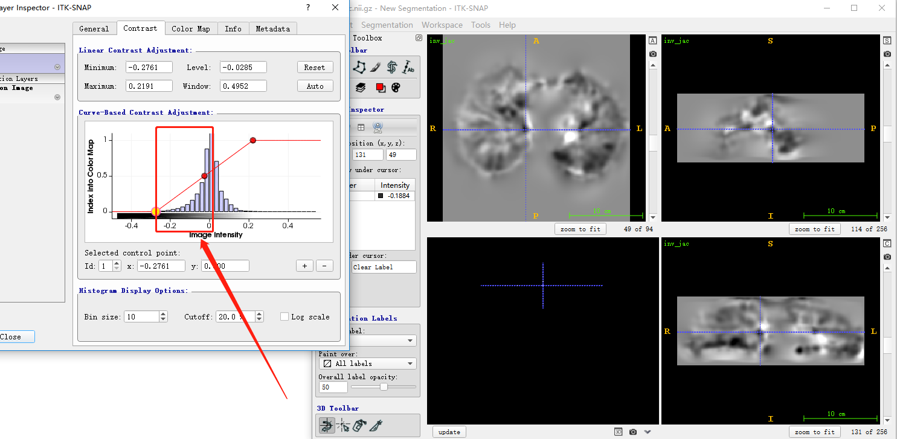
Task: Increase the Cutoff stepper
Action: (x=259, y=313)
